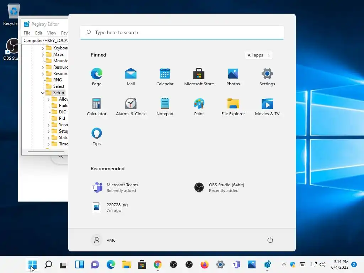364x273 pixels.
Task: Click the Type here to search box
Action: 182,32
